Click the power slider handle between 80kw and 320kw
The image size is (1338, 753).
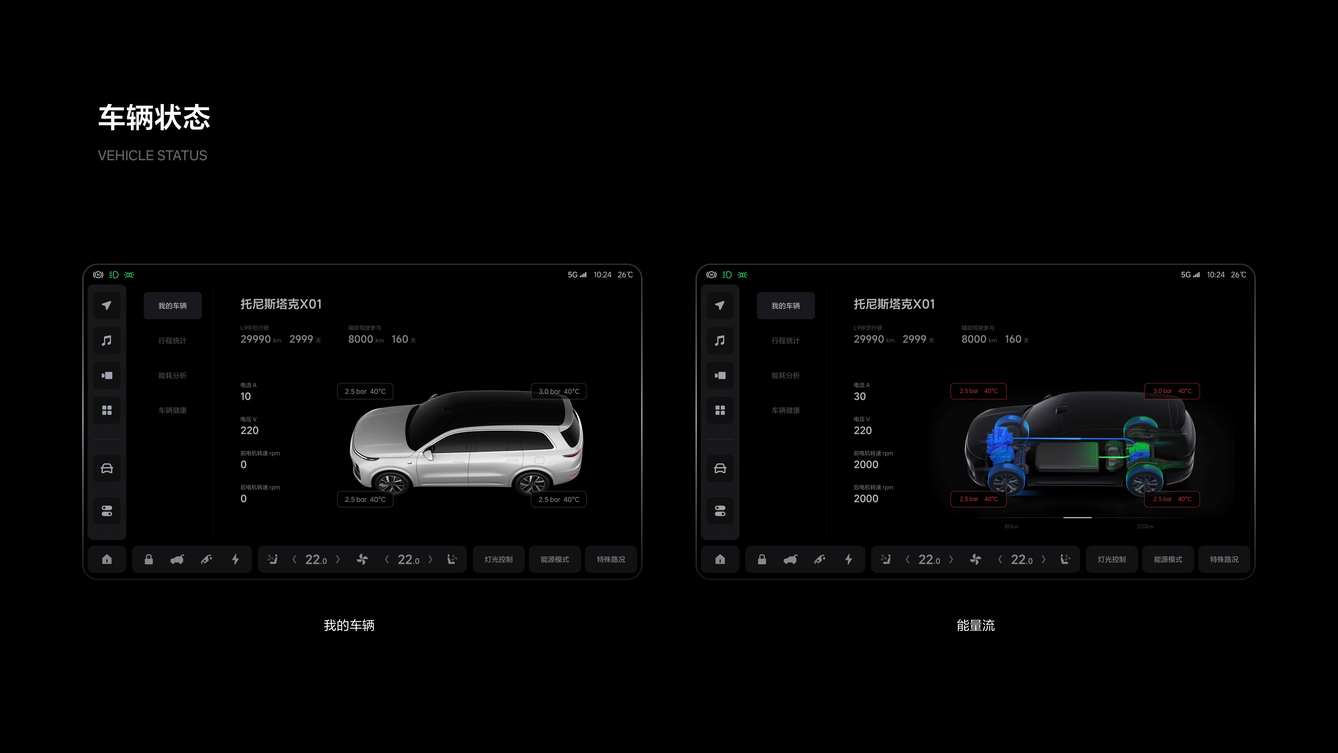tap(1077, 518)
